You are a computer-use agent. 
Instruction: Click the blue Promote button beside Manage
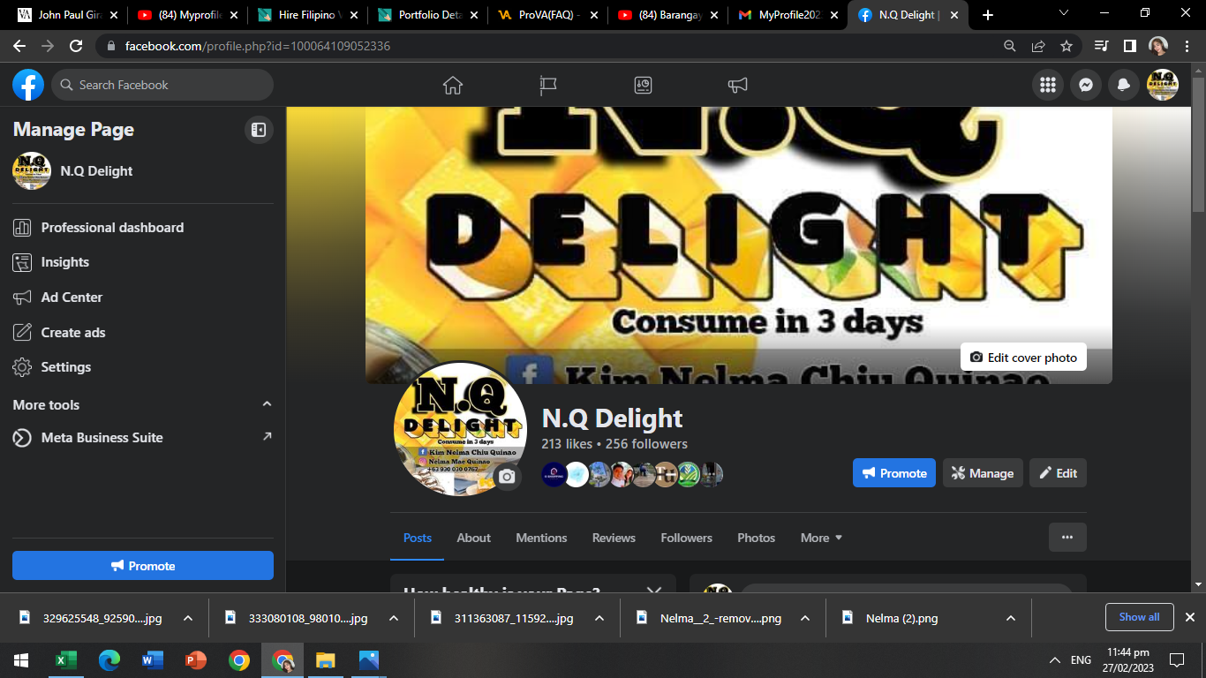894,473
